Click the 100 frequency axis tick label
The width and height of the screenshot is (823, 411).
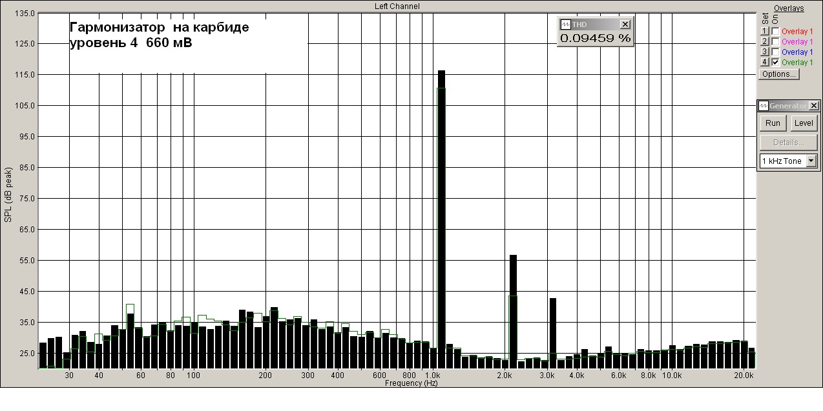point(193,375)
